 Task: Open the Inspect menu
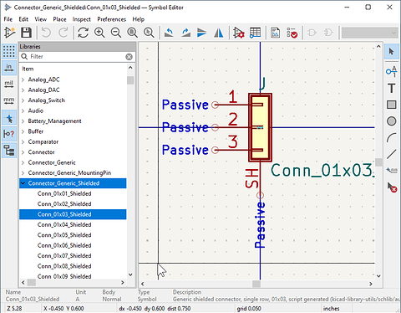(82, 19)
